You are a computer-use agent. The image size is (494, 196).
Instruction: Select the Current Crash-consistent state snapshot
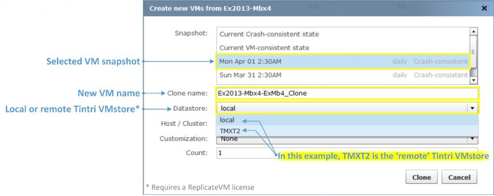pos(269,35)
